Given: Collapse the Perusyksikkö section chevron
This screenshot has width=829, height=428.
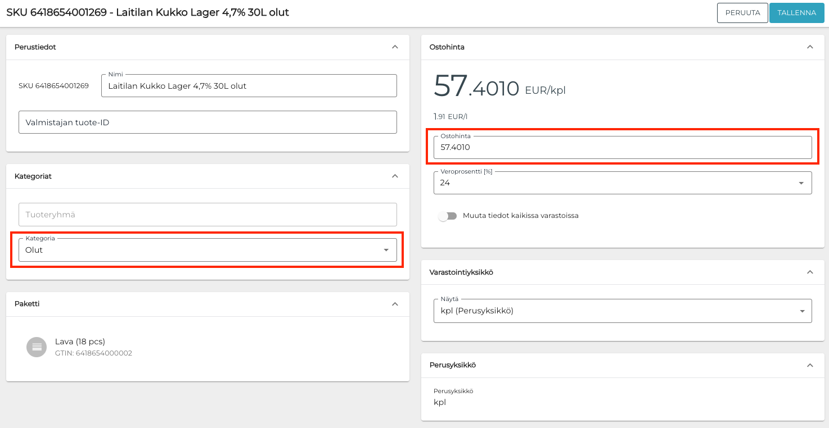Looking at the screenshot, I should (x=810, y=365).
